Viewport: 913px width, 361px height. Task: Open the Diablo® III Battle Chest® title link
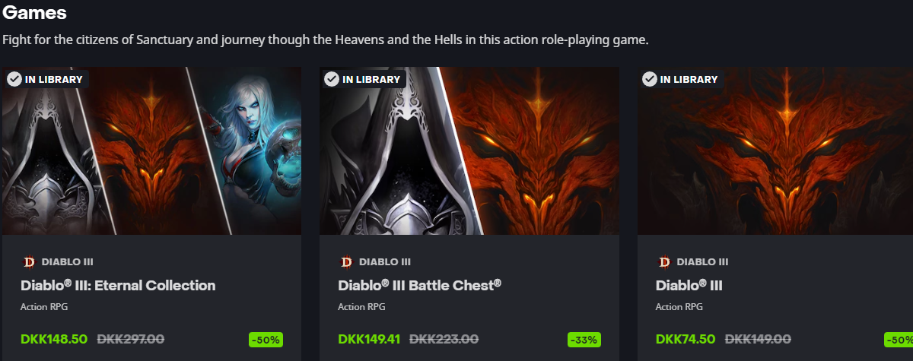coord(419,286)
